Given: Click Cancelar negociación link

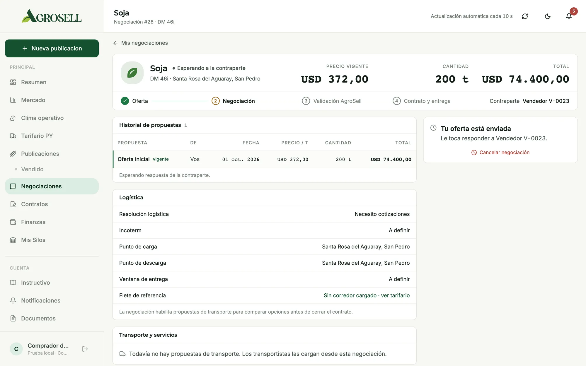Looking at the screenshot, I should point(500,152).
